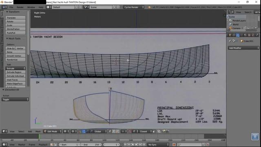The image size is (261, 147).
Task: Click the Scene name field
Action: click(101, 7)
